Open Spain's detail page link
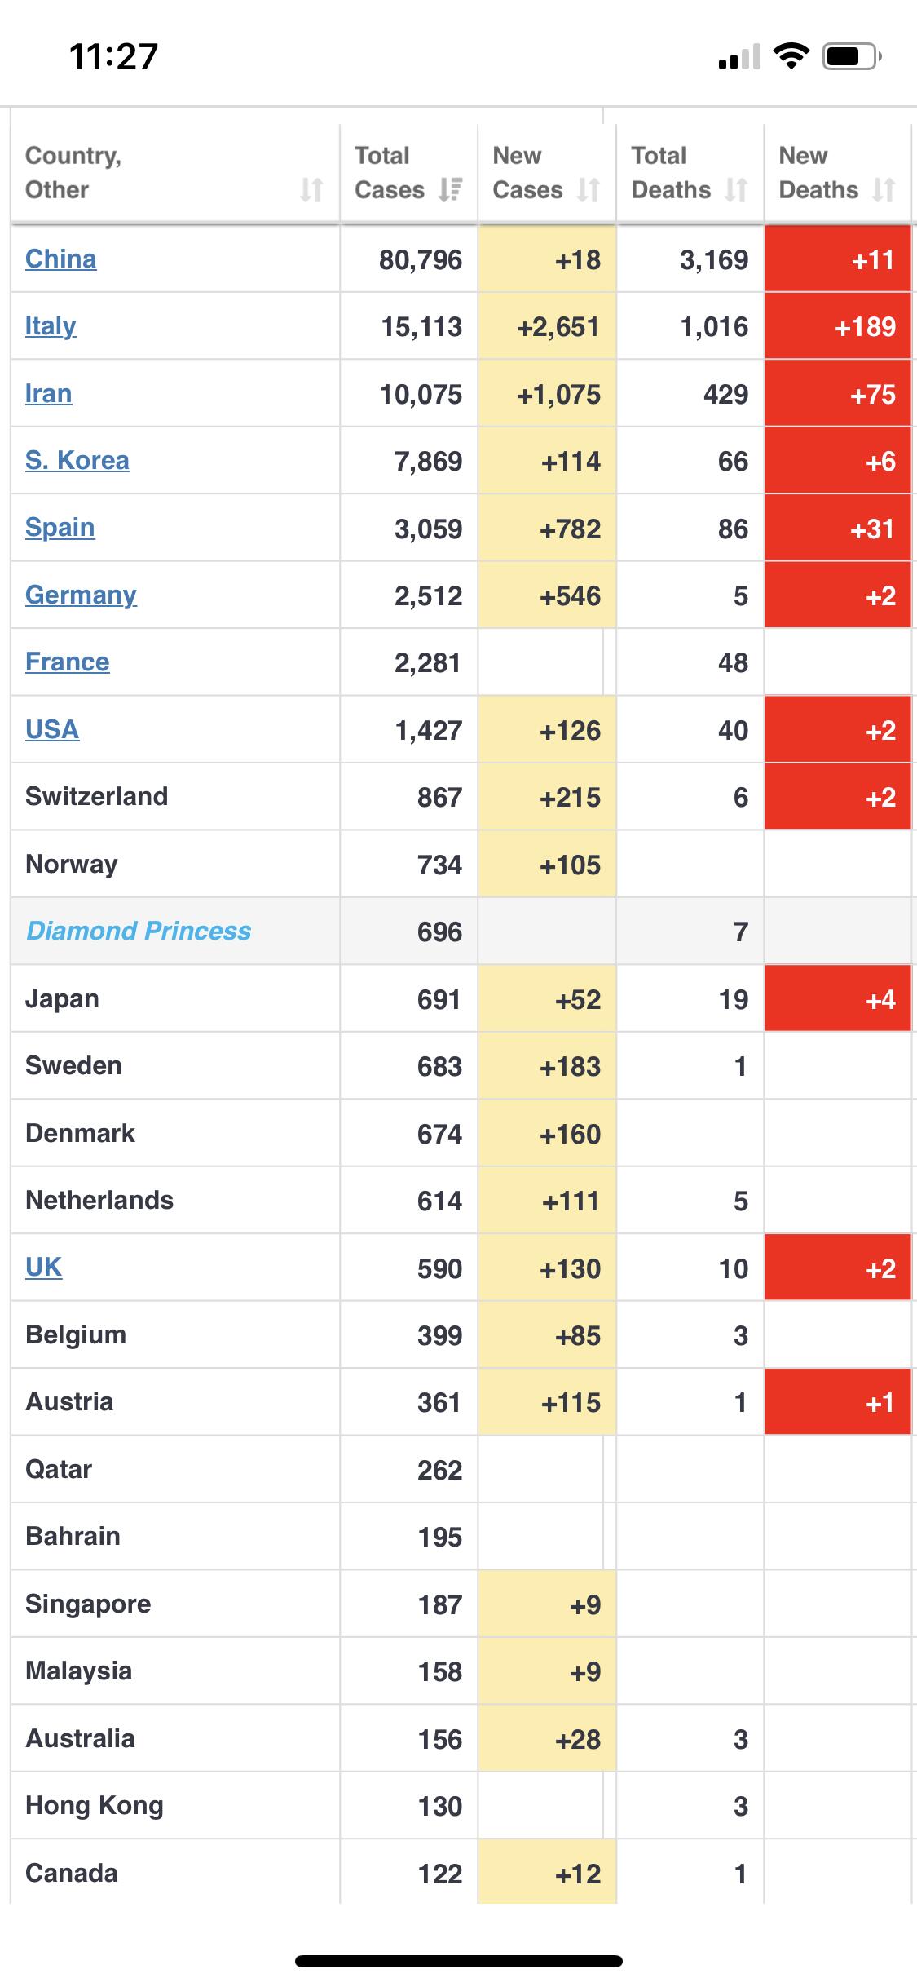The height and width of the screenshot is (1987, 917). coord(60,528)
